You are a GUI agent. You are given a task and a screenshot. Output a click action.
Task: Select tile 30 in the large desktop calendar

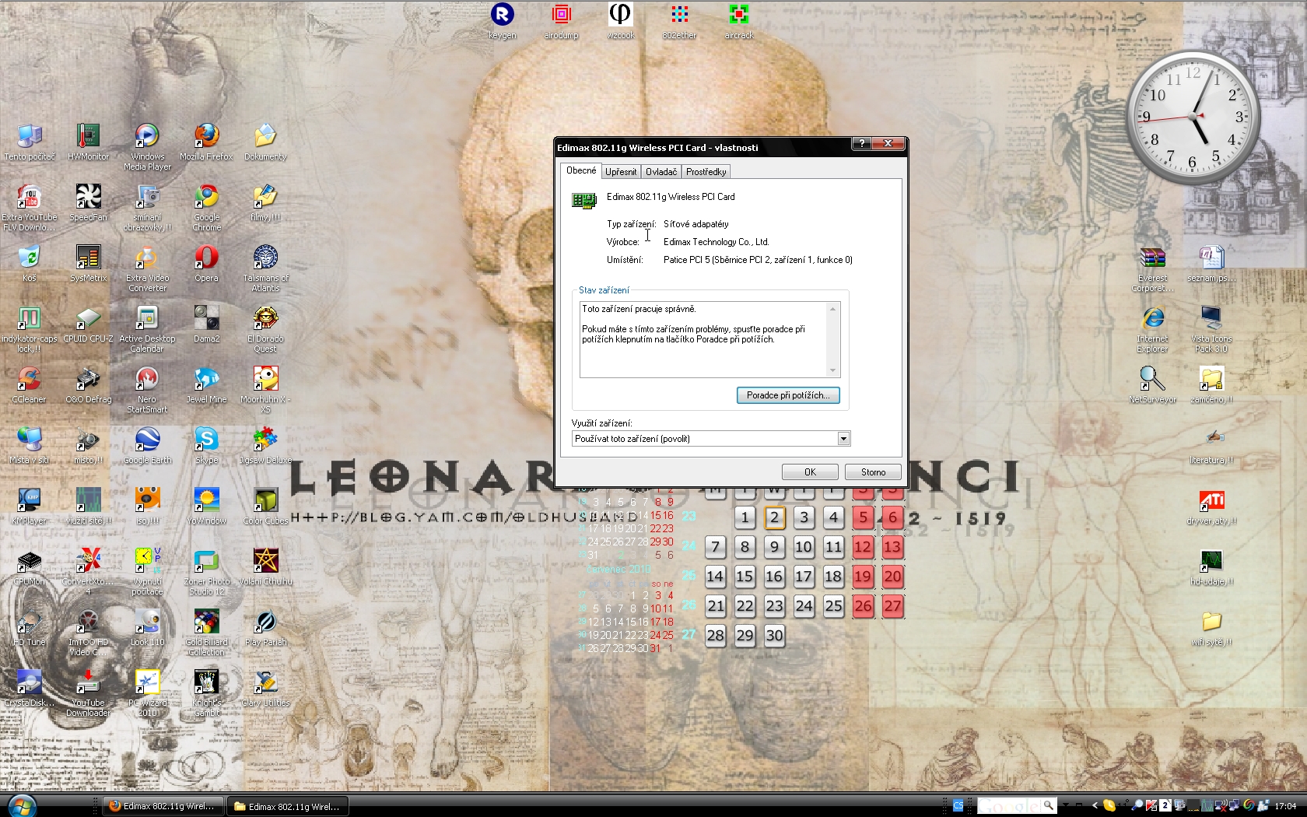coord(774,636)
